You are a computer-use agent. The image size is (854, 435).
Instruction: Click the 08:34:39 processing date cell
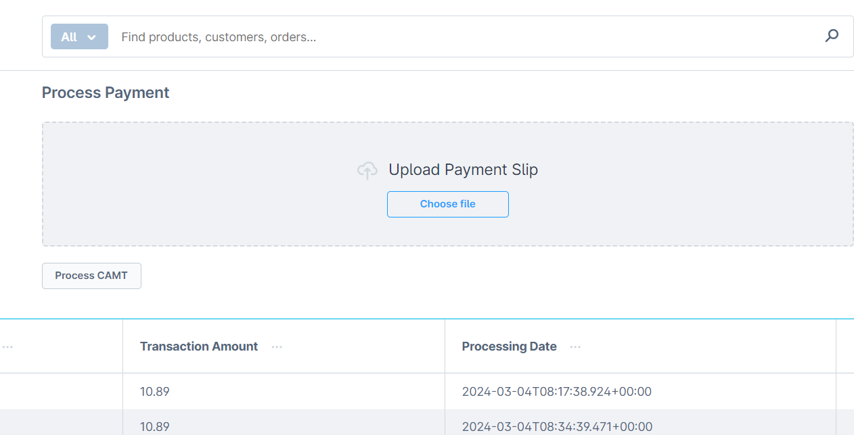pos(557,426)
